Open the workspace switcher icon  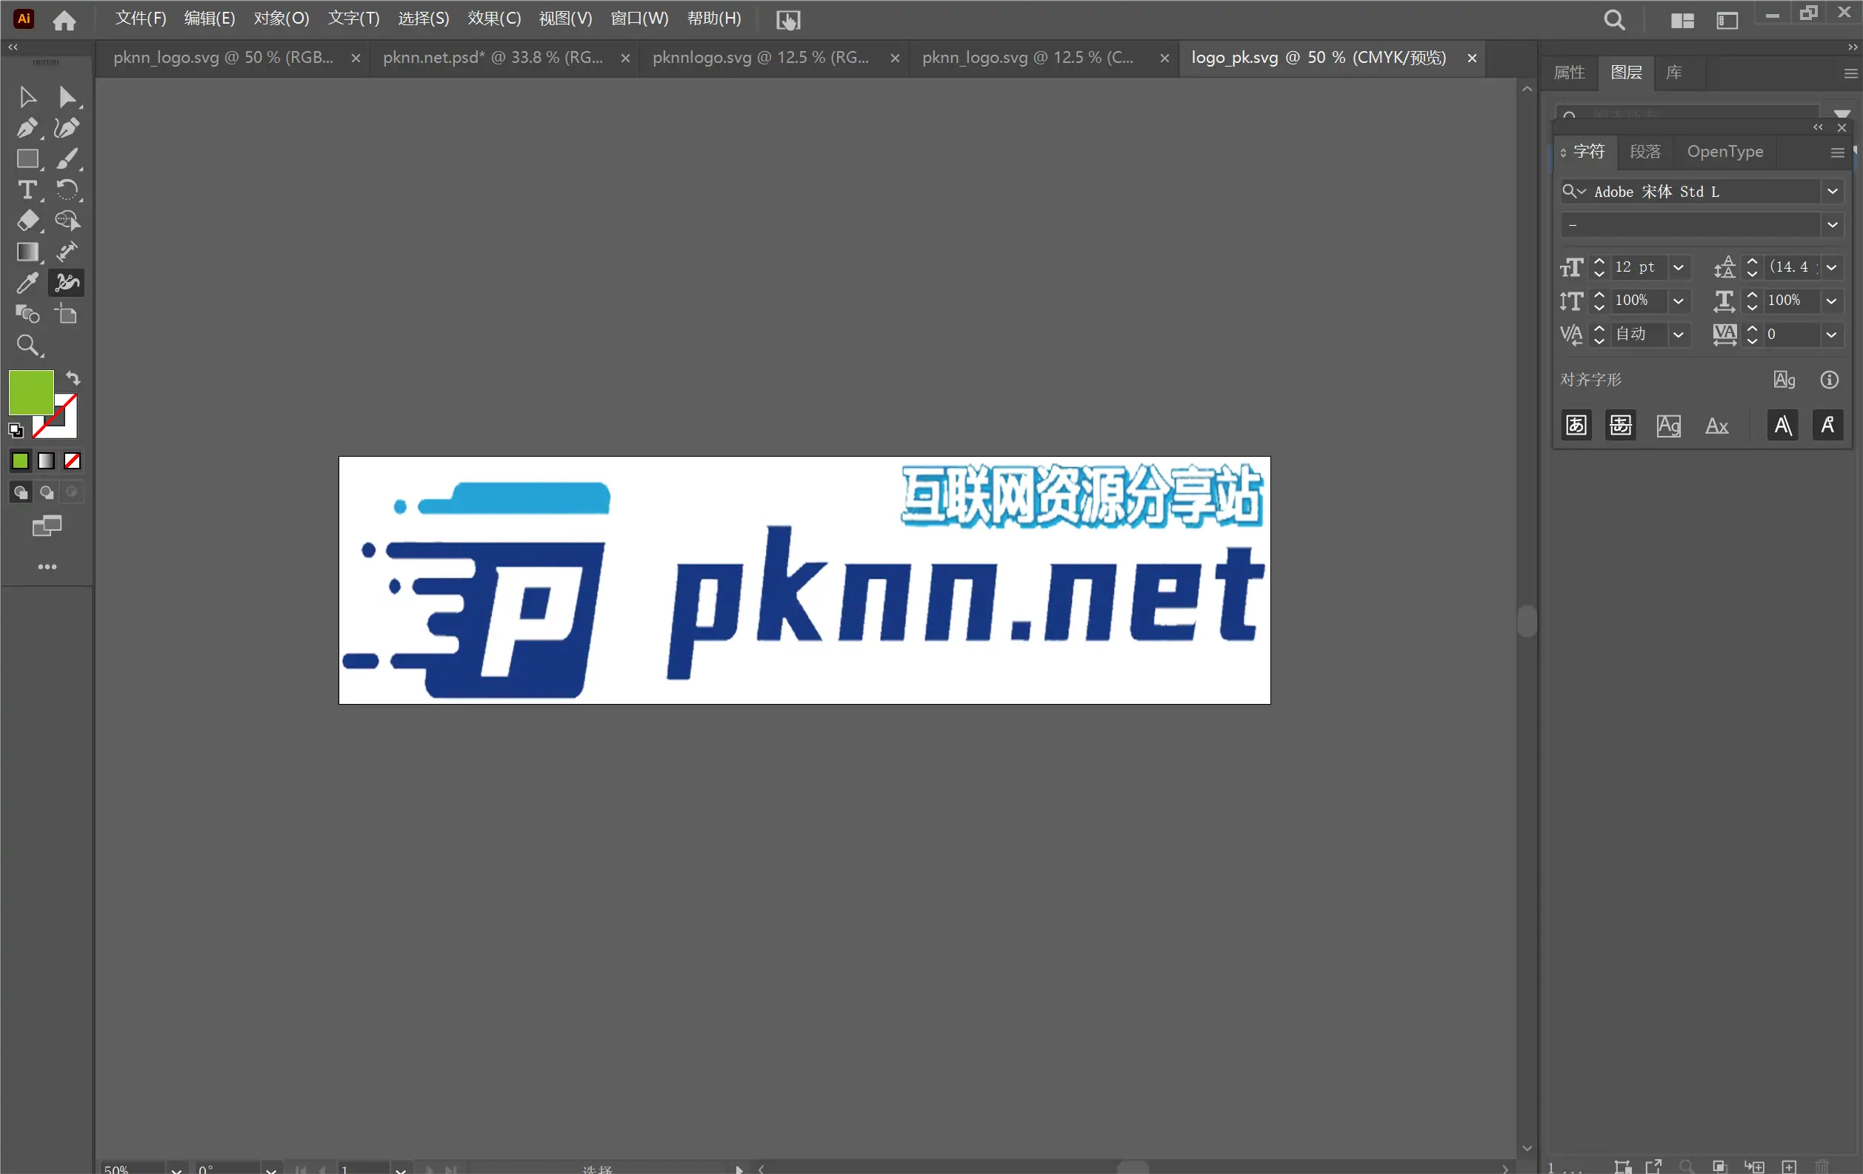tap(1727, 20)
